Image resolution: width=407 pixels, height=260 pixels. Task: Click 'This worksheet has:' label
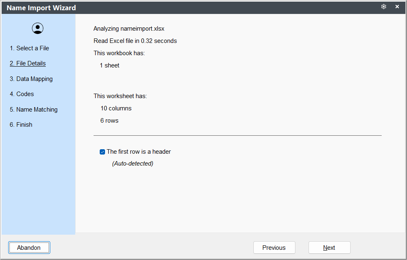120,96
